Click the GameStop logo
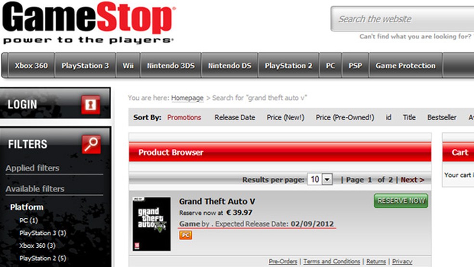 coord(89,22)
